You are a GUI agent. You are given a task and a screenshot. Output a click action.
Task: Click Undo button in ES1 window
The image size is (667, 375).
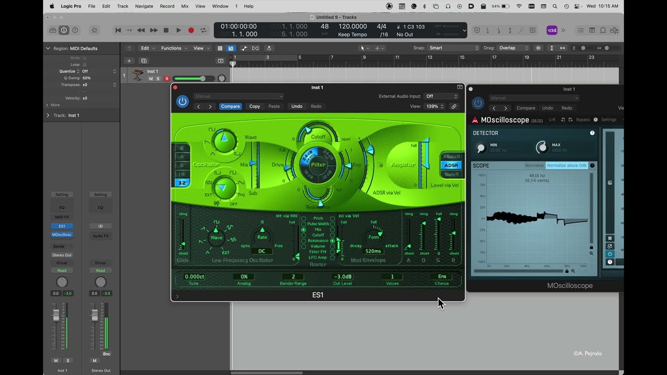[x=297, y=106]
